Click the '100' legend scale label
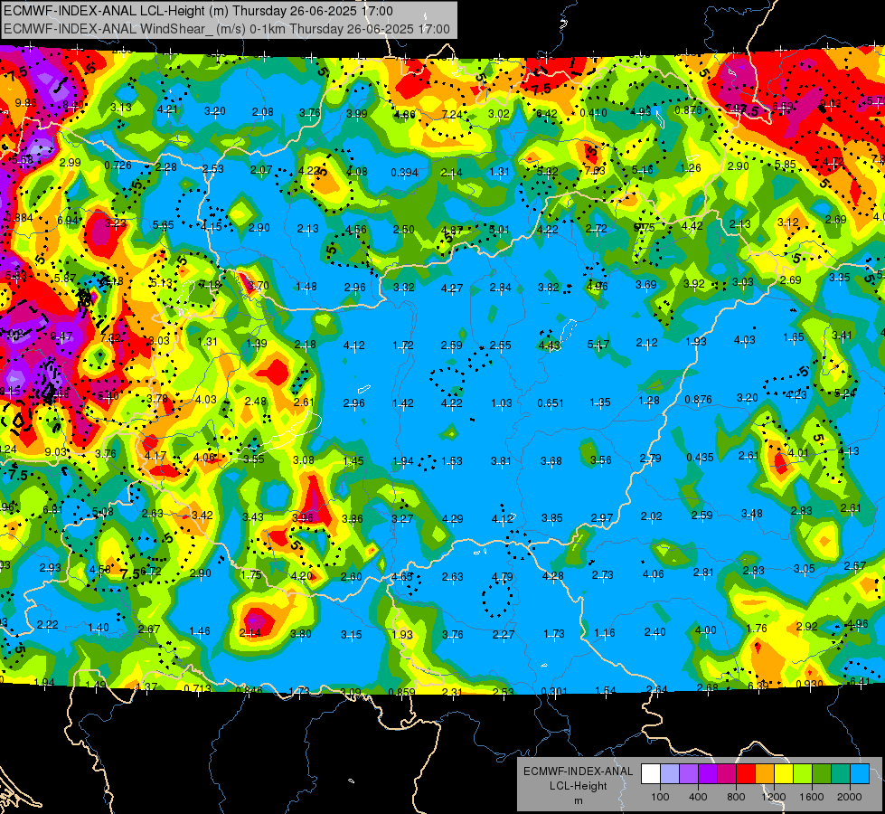The image size is (885, 814). (x=660, y=797)
